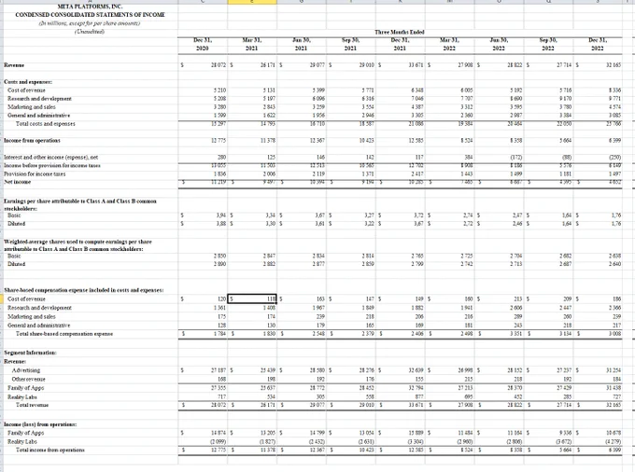This screenshot has width=635, height=472.
Task: Click the "Total revenue" row label
Action: pos(32,405)
